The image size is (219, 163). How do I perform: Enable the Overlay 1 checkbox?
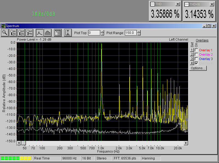(x=196, y=50)
